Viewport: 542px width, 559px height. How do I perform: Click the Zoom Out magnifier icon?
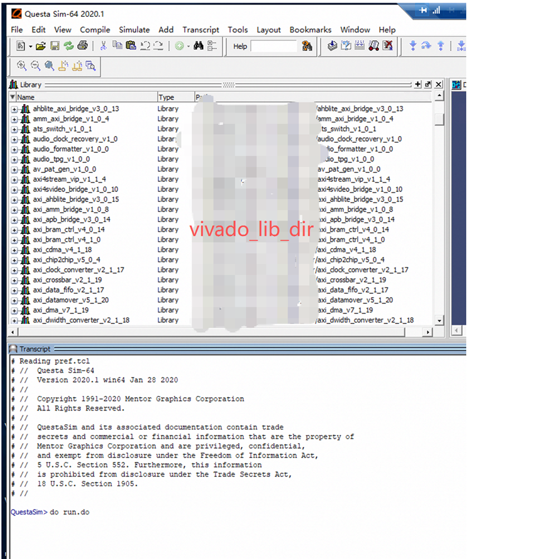point(35,65)
